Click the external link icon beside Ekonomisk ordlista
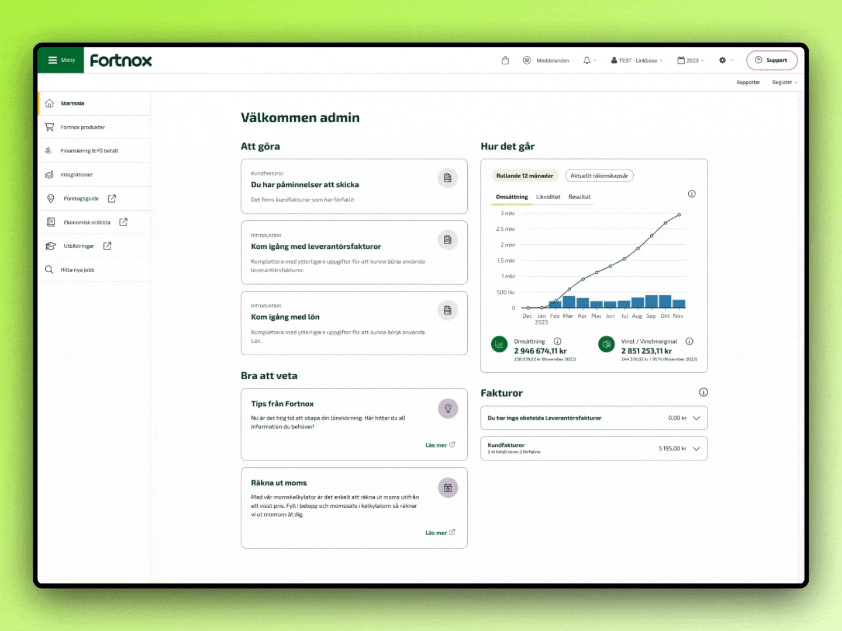 click(123, 222)
